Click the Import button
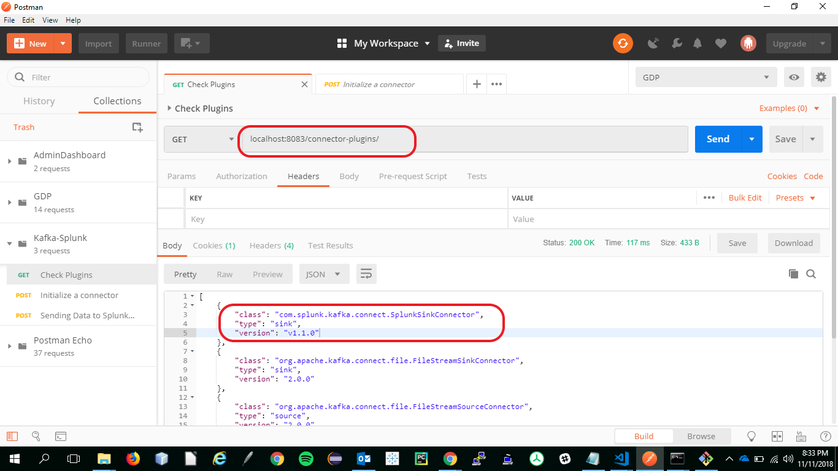Viewport: 838px width, 471px height. pyautogui.click(x=98, y=44)
